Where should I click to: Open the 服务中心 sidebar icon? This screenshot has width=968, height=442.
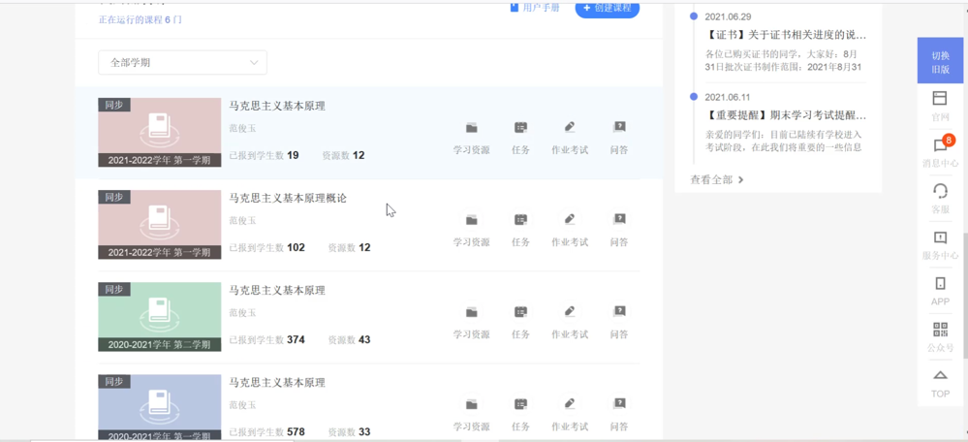pos(940,238)
